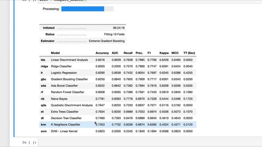The image size is (262, 147).
Task: Click Naive Bayes Recall value 0.7776
Action: 128,99
